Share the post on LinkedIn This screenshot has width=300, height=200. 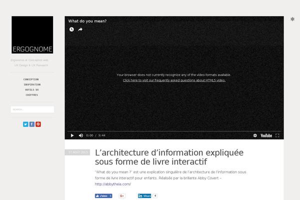click(x=144, y=196)
